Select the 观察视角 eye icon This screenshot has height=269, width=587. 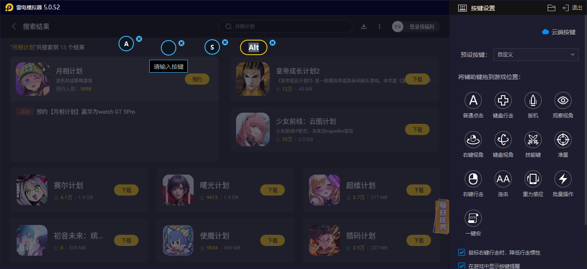pos(563,100)
